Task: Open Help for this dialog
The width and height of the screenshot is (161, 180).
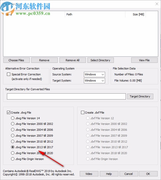Action: 109,174
